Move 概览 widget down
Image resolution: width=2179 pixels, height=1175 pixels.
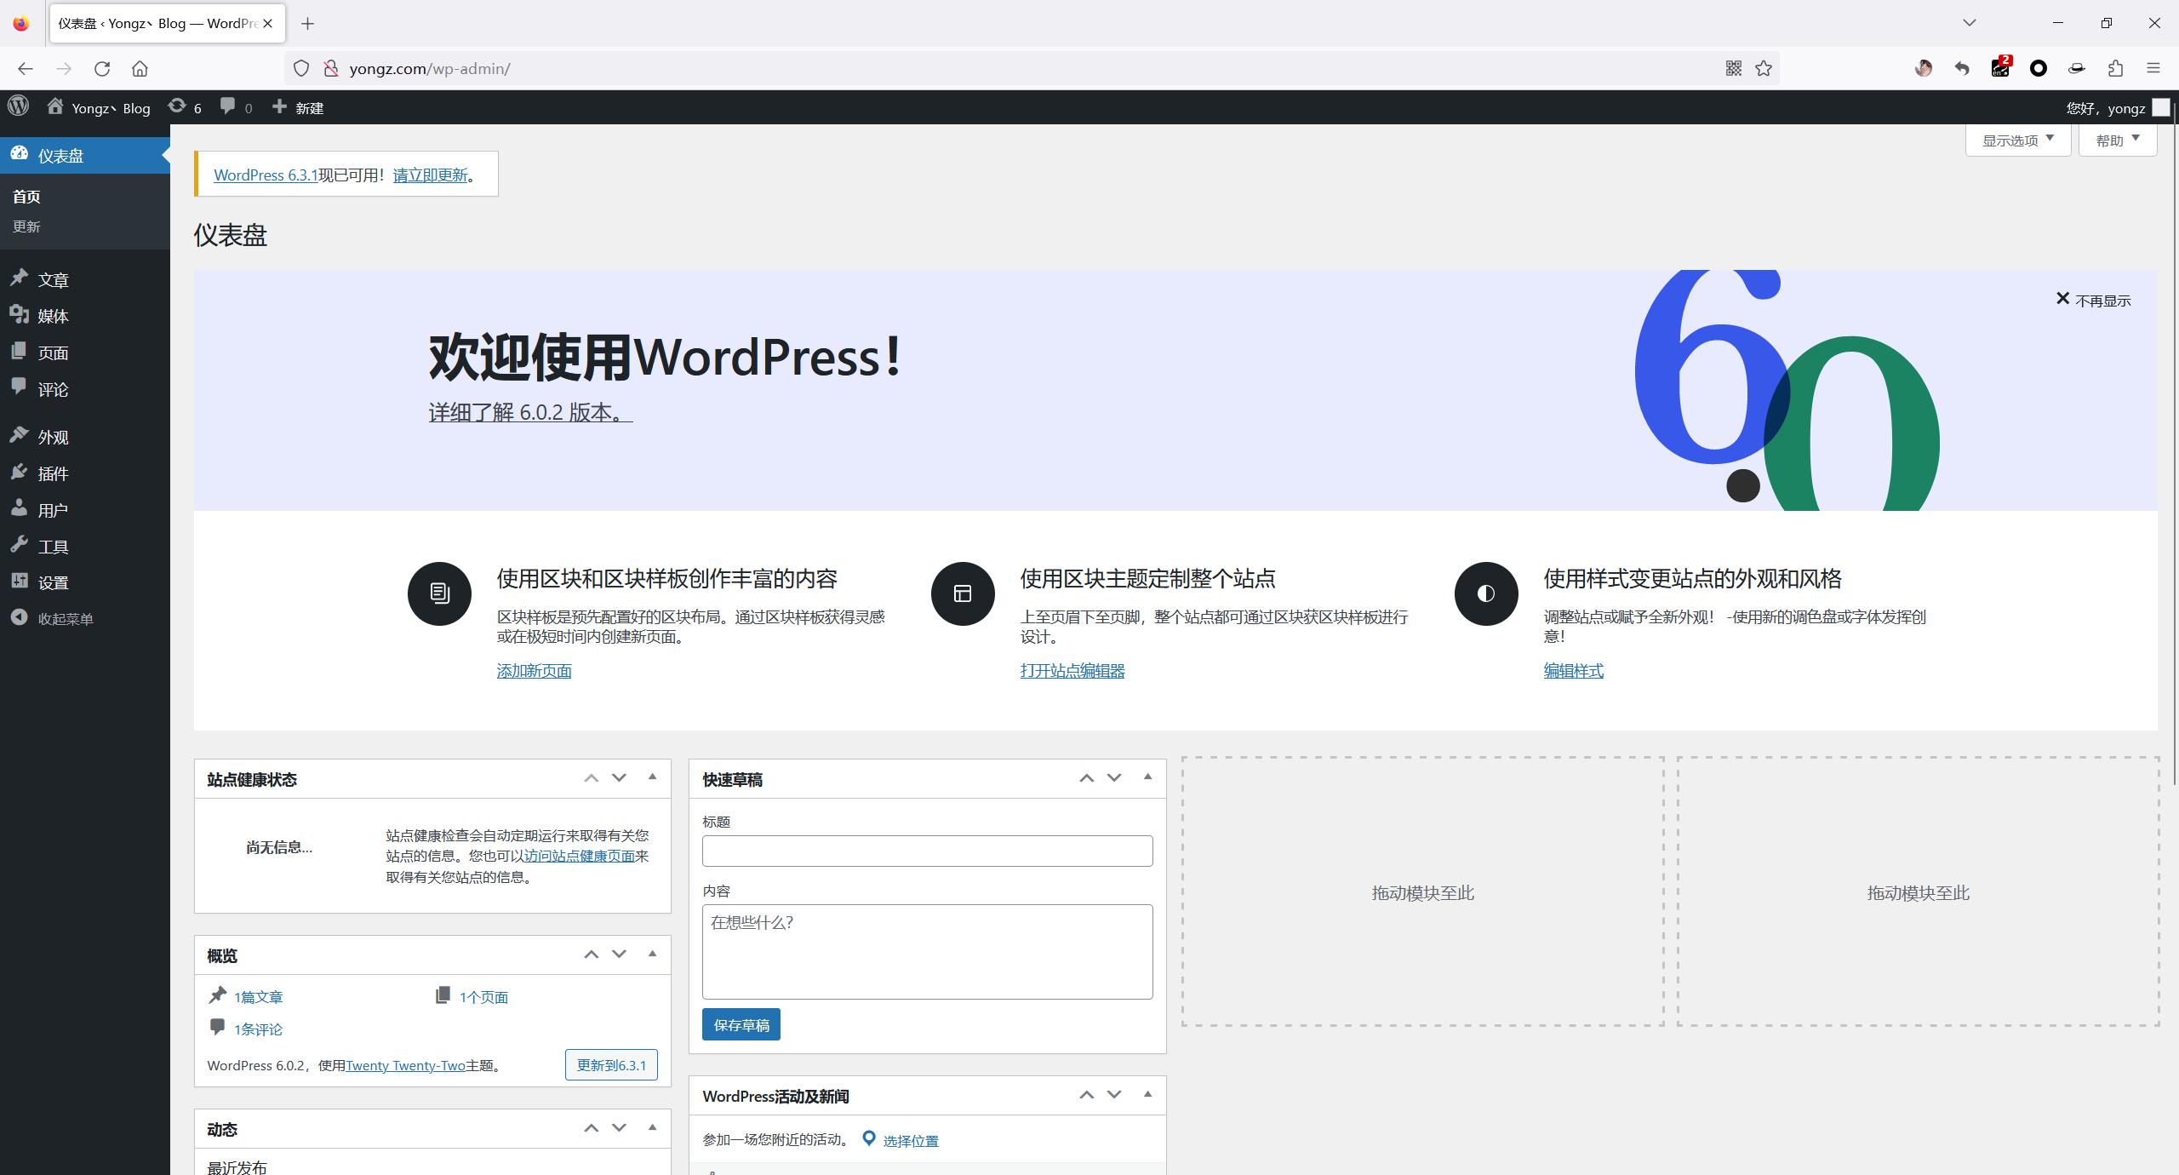pyautogui.click(x=620, y=954)
